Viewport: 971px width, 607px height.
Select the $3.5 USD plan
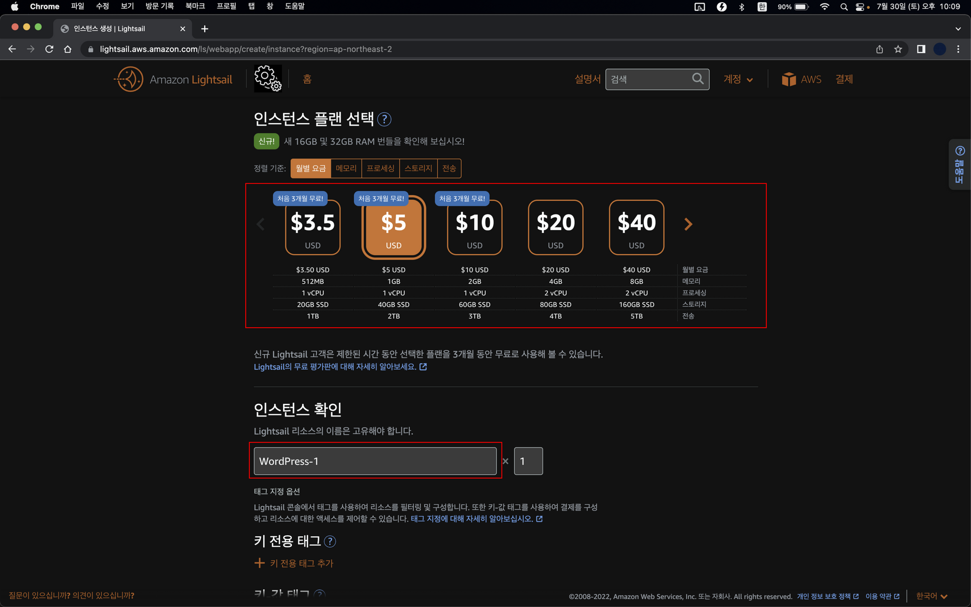pos(313,227)
